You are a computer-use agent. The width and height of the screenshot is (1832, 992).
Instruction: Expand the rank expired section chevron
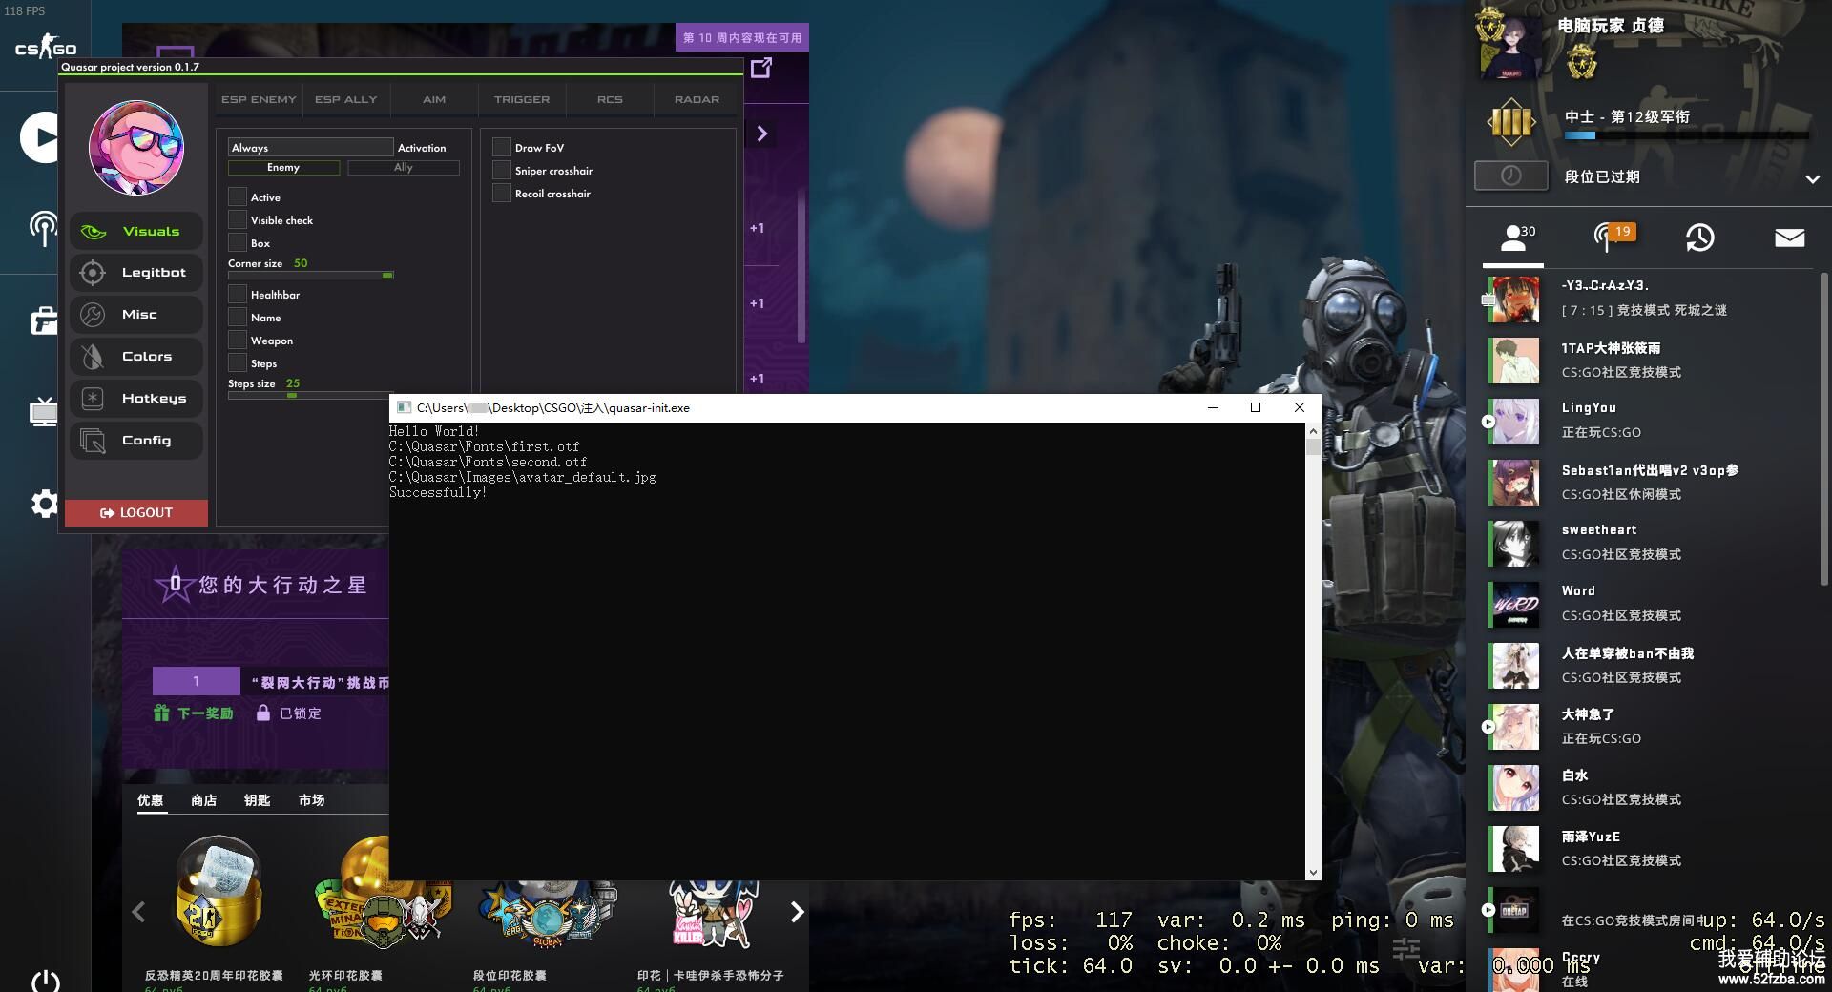1812,178
